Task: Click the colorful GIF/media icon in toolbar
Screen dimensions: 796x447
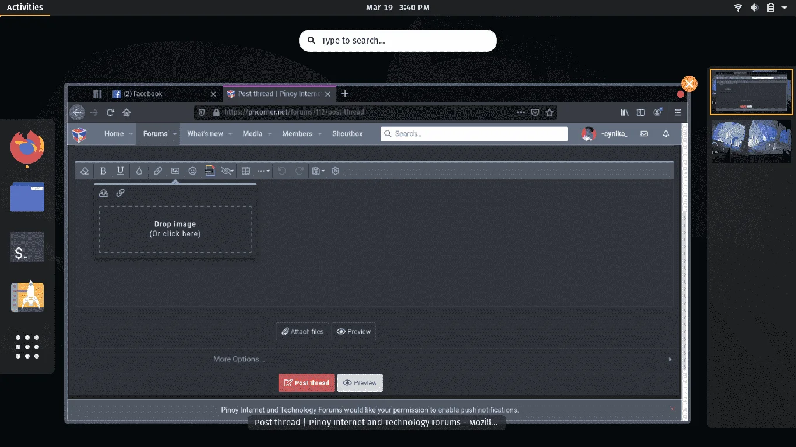Action: (x=210, y=171)
